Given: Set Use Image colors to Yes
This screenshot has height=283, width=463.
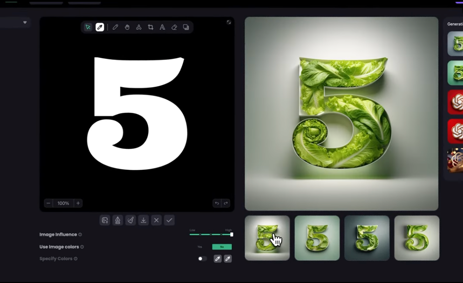Looking at the screenshot, I should tap(200, 247).
